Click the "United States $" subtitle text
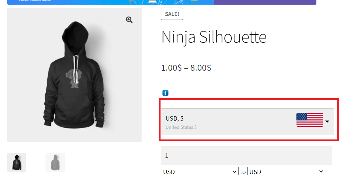The image size is (340, 175). tap(181, 127)
